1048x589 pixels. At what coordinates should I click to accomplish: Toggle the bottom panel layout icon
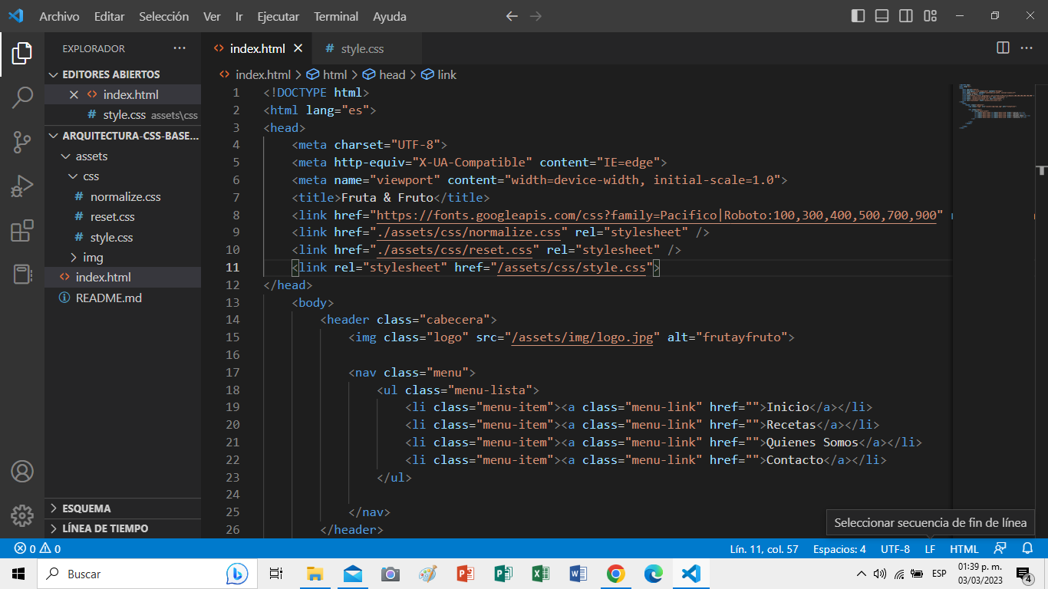(882, 16)
